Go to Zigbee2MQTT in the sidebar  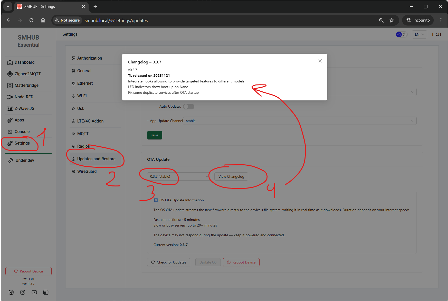(x=27, y=74)
